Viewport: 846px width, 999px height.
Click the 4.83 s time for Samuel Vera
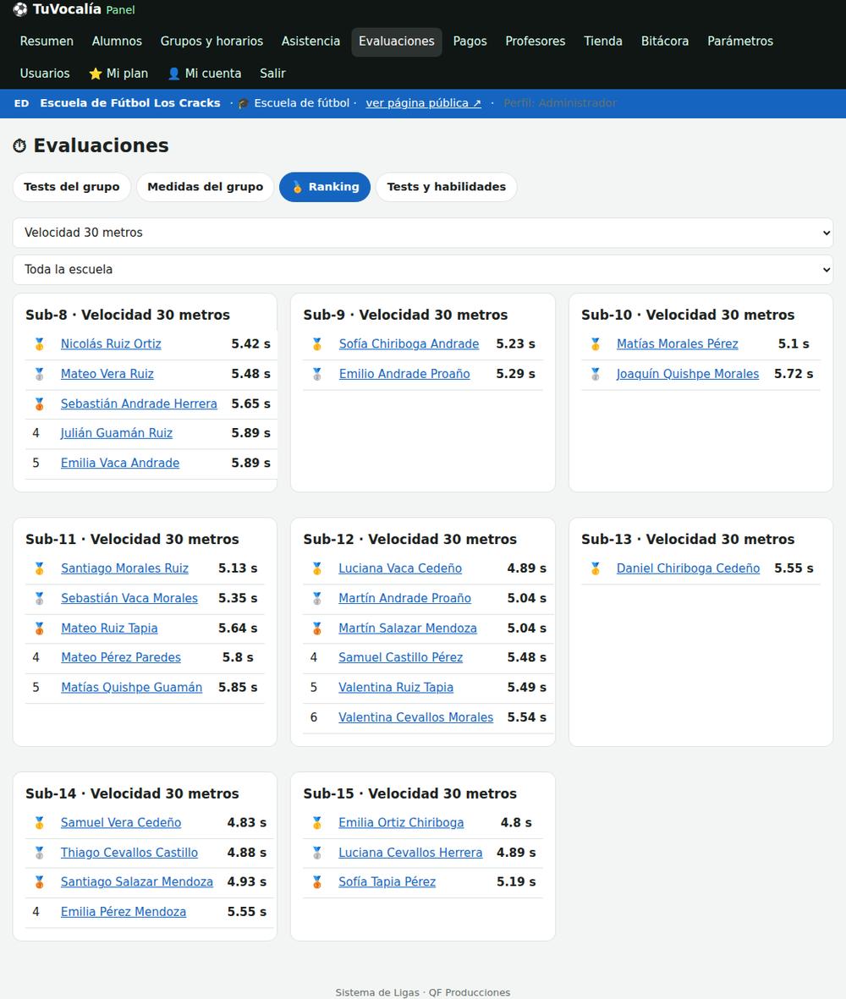pyautogui.click(x=246, y=823)
